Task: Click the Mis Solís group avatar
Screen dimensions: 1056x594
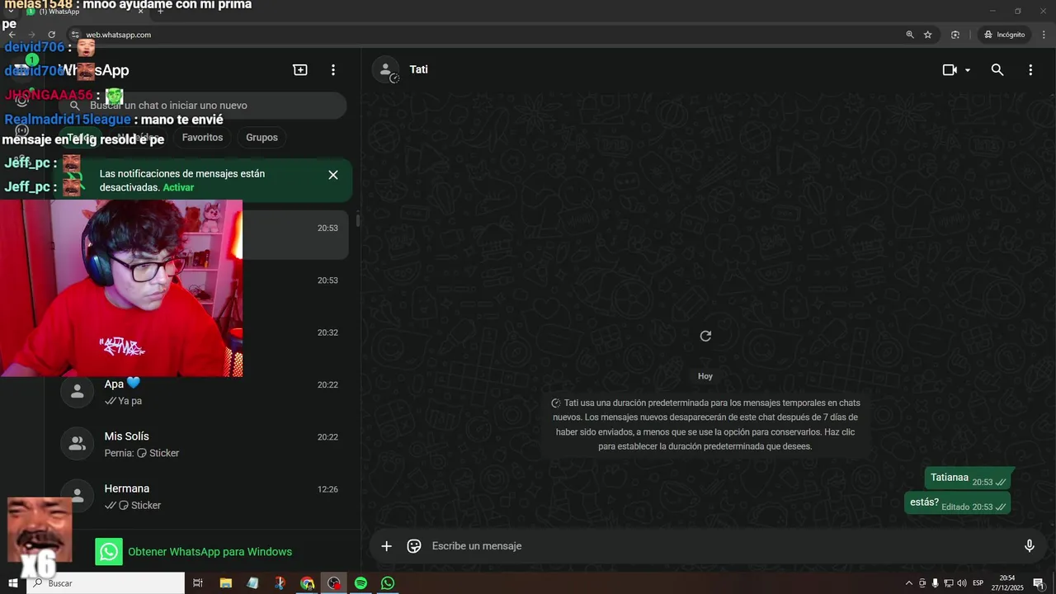Action: pos(78,445)
